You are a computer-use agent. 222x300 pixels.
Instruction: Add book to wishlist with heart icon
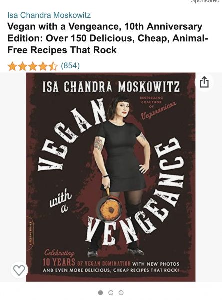tap(19, 270)
